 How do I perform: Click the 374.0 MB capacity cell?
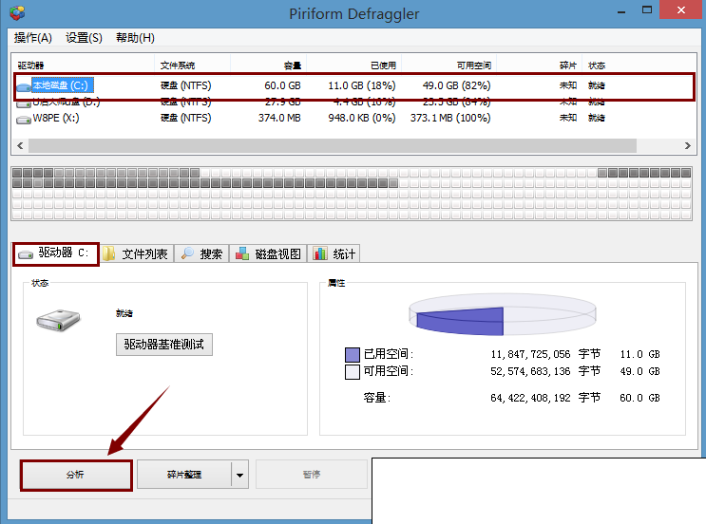(279, 118)
